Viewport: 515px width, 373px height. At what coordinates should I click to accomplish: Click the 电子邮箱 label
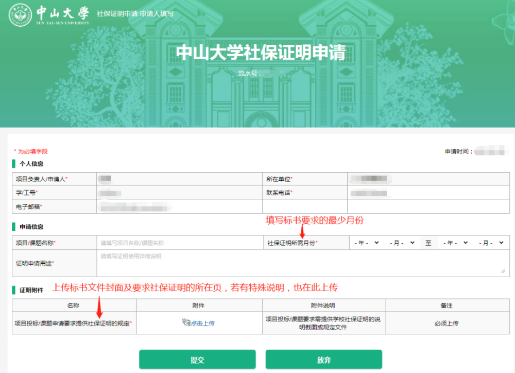[x=29, y=207]
